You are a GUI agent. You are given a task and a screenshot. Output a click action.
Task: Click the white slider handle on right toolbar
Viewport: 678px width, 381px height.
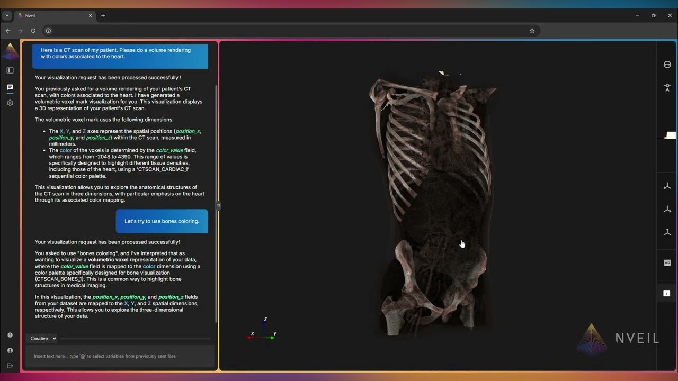click(x=671, y=135)
